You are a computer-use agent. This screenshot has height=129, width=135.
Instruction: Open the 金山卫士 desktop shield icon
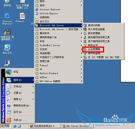[x=7, y=49]
